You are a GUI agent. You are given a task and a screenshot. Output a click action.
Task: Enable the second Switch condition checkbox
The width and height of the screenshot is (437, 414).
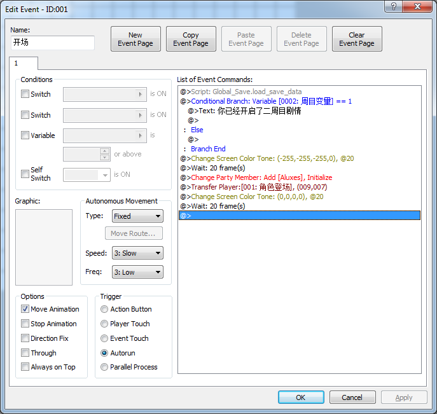[x=25, y=114]
